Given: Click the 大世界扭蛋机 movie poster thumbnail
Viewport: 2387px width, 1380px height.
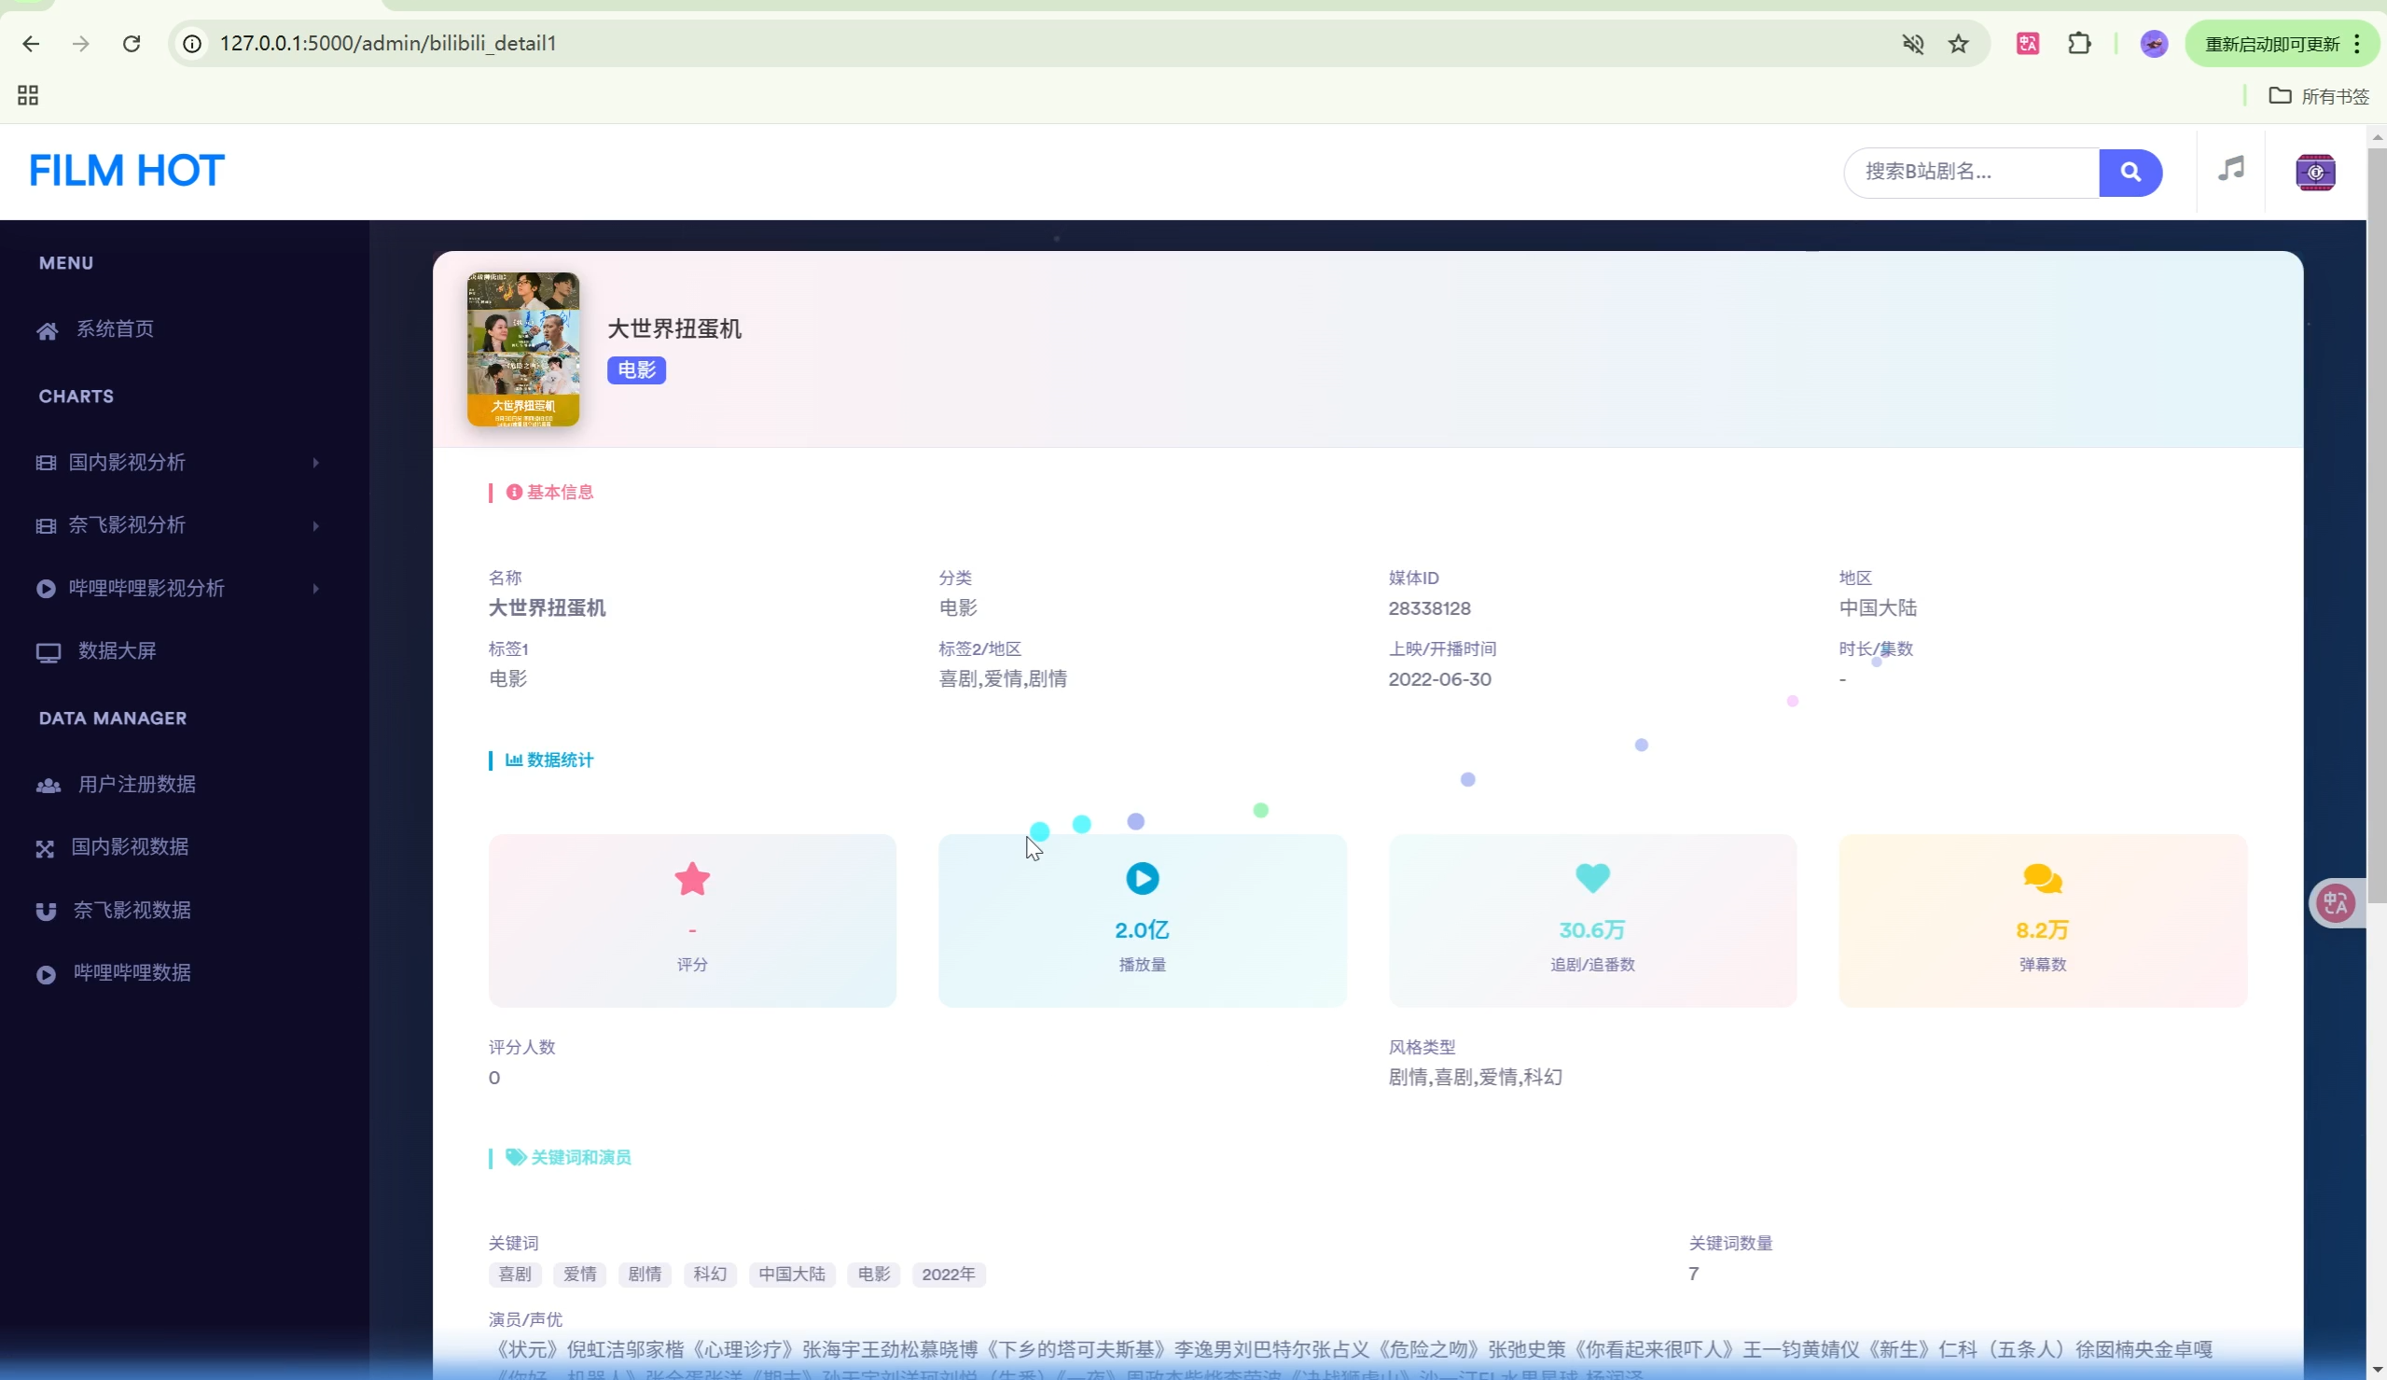Looking at the screenshot, I should pos(523,349).
